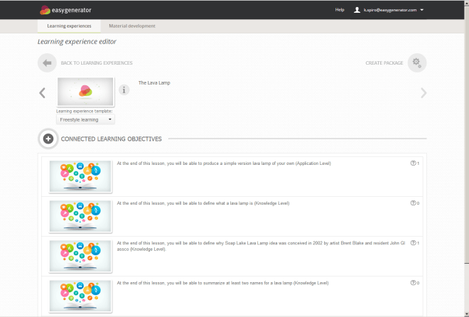Image resolution: width=469 pixels, height=317 pixels.
Task: Select the learning experience template thumbnail
Action: (85, 92)
